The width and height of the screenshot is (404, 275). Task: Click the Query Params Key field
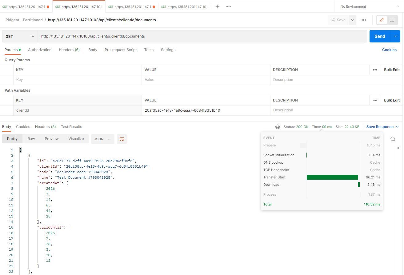click(78, 80)
